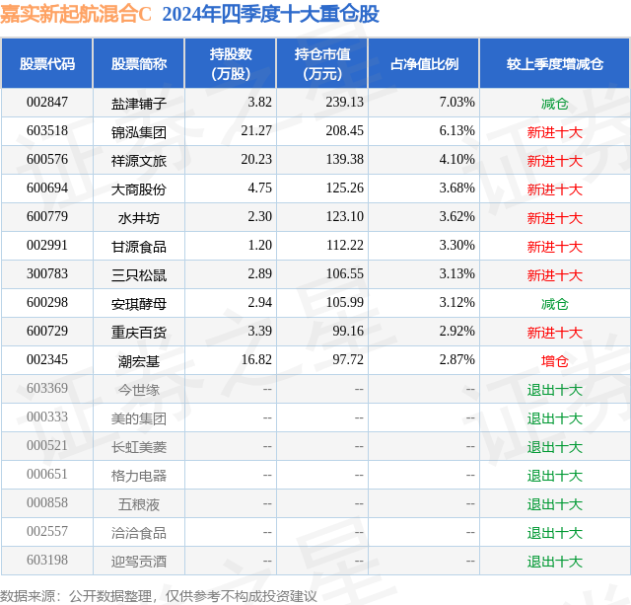Click the title 嘉实新起航混合C
The image size is (631, 605).
(76, 14)
